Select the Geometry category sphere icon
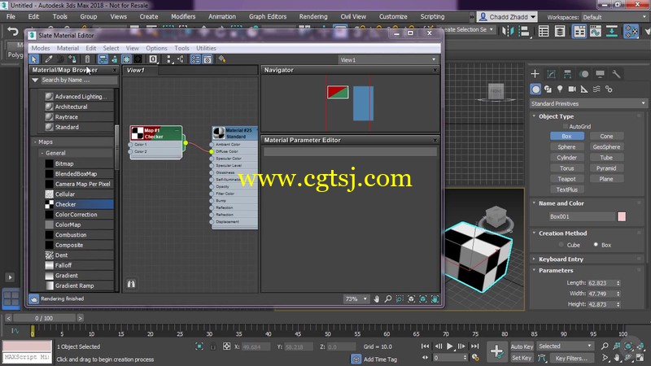 [x=535, y=89]
